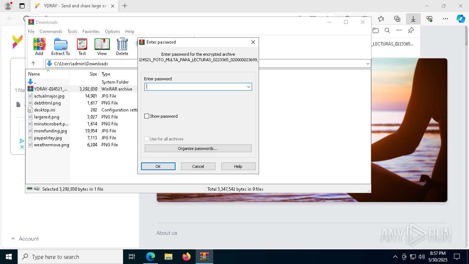
Task: Open the volume control in tray
Action: (x=421, y=257)
